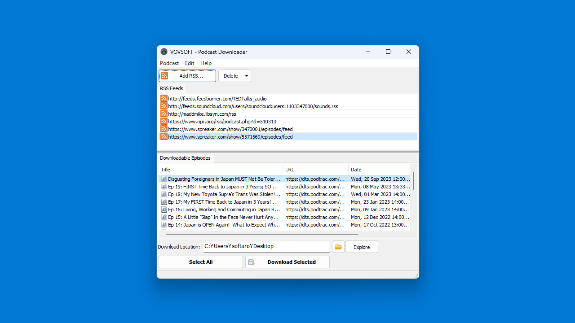Open the Edit menu
Image resolution: width=575 pixels, height=323 pixels.
coord(190,63)
